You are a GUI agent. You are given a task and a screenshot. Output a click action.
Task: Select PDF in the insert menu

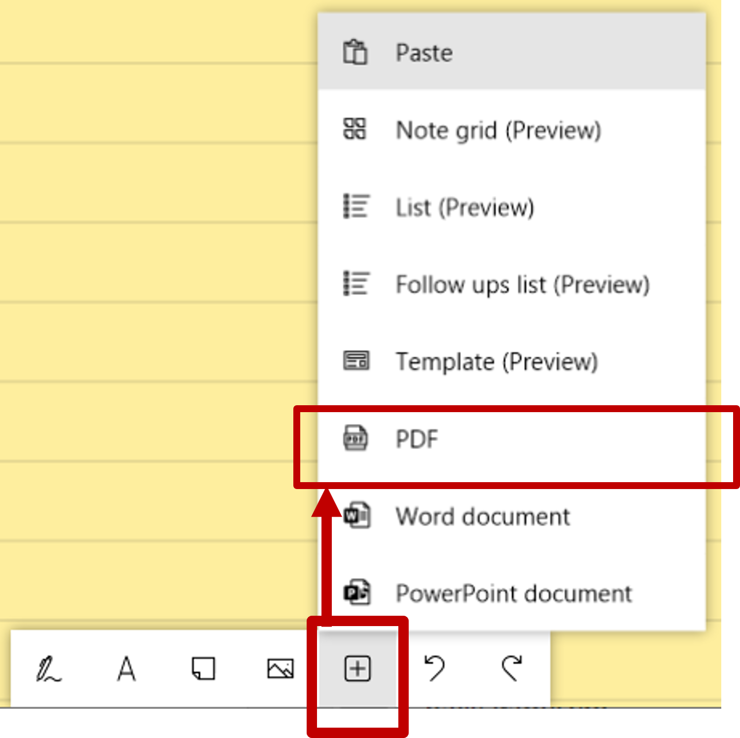417,439
